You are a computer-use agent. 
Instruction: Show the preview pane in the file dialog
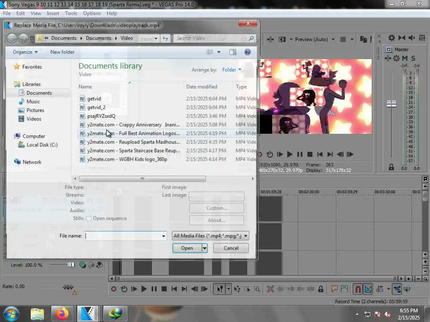(233, 52)
